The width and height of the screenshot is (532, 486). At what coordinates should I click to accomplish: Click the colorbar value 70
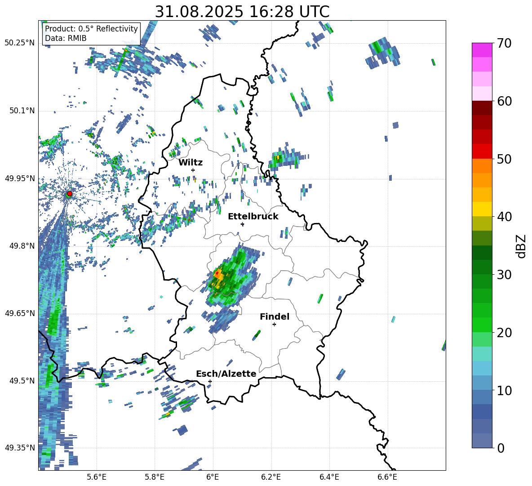(505, 43)
